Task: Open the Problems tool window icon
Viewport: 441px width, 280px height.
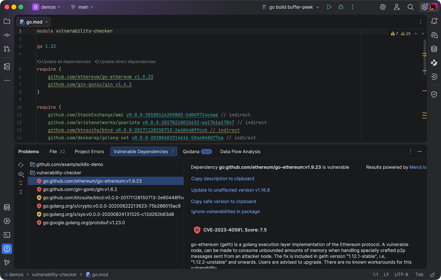Action: (7, 249)
